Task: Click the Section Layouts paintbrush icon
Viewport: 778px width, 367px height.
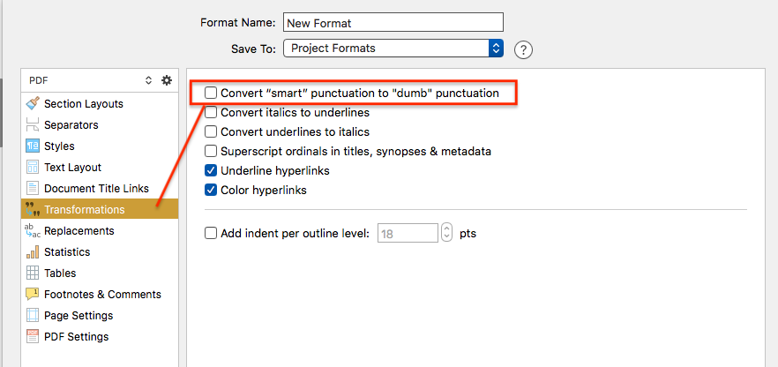Action: pos(33,103)
